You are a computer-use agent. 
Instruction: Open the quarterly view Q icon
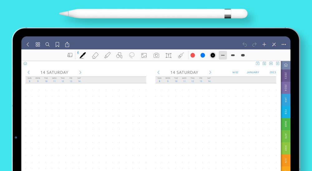[x=264, y=63]
